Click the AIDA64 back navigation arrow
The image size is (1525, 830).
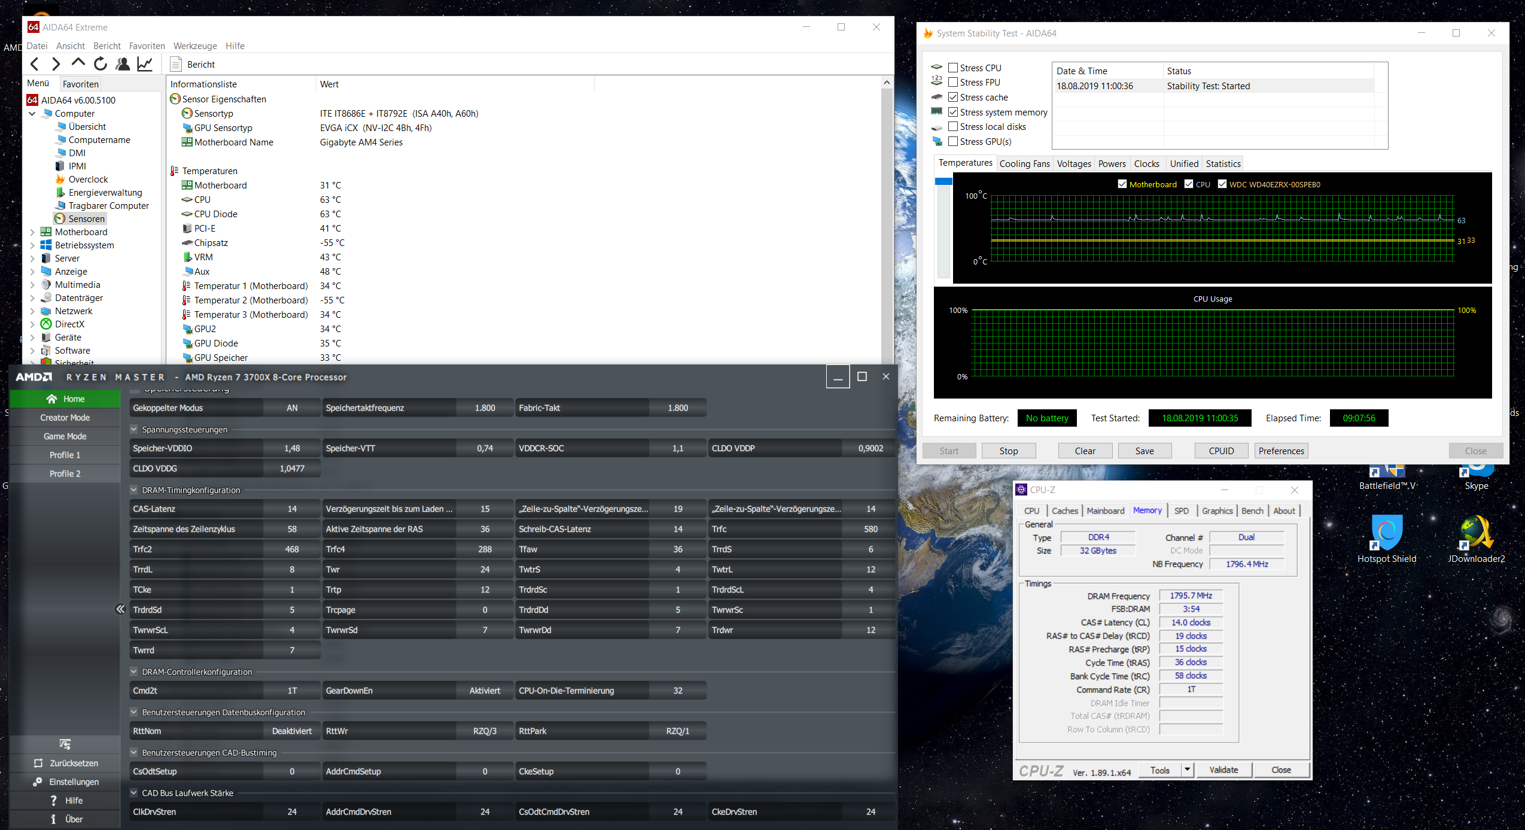click(35, 64)
